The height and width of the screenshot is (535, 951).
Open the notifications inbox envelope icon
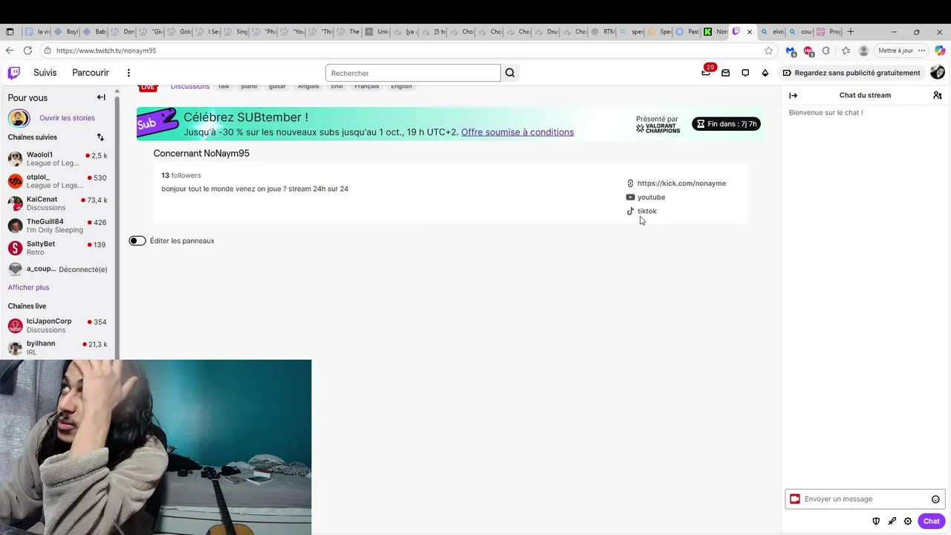[725, 73]
